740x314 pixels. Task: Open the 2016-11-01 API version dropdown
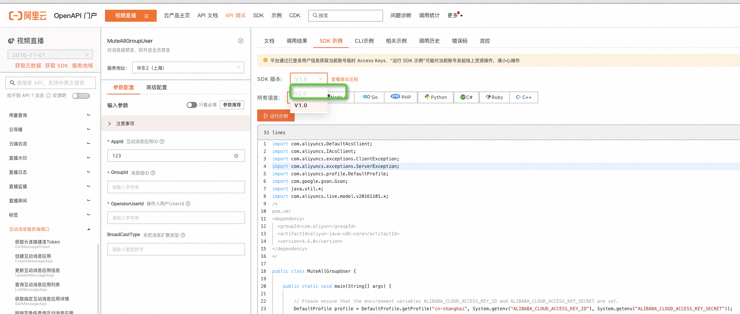pos(50,55)
